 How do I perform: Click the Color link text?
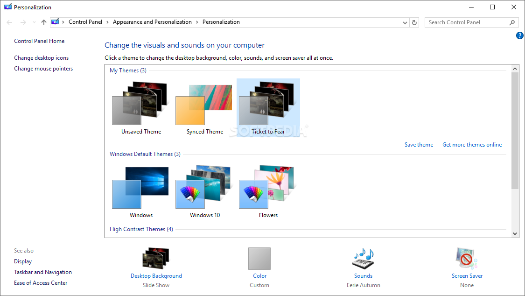pyautogui.click(x=260, y=276)
